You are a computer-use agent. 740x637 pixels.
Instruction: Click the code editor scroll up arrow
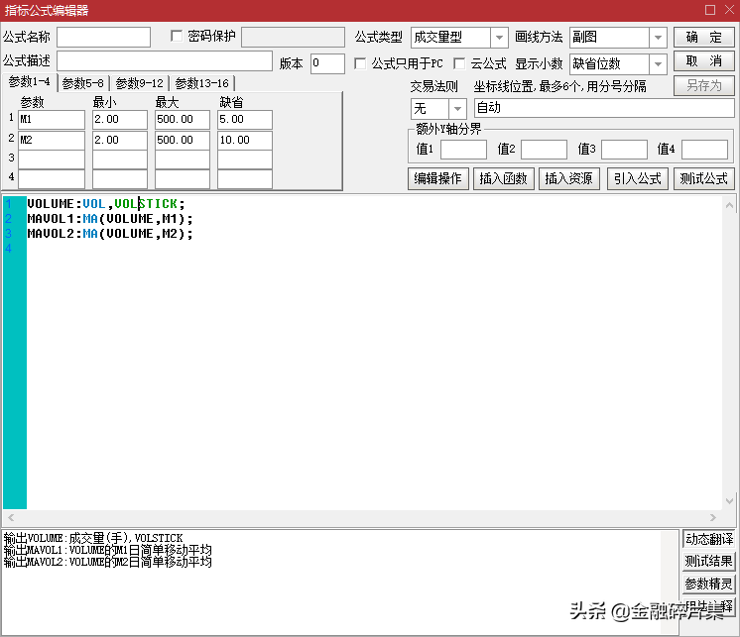pyautogui.click(x=729, y=205)
